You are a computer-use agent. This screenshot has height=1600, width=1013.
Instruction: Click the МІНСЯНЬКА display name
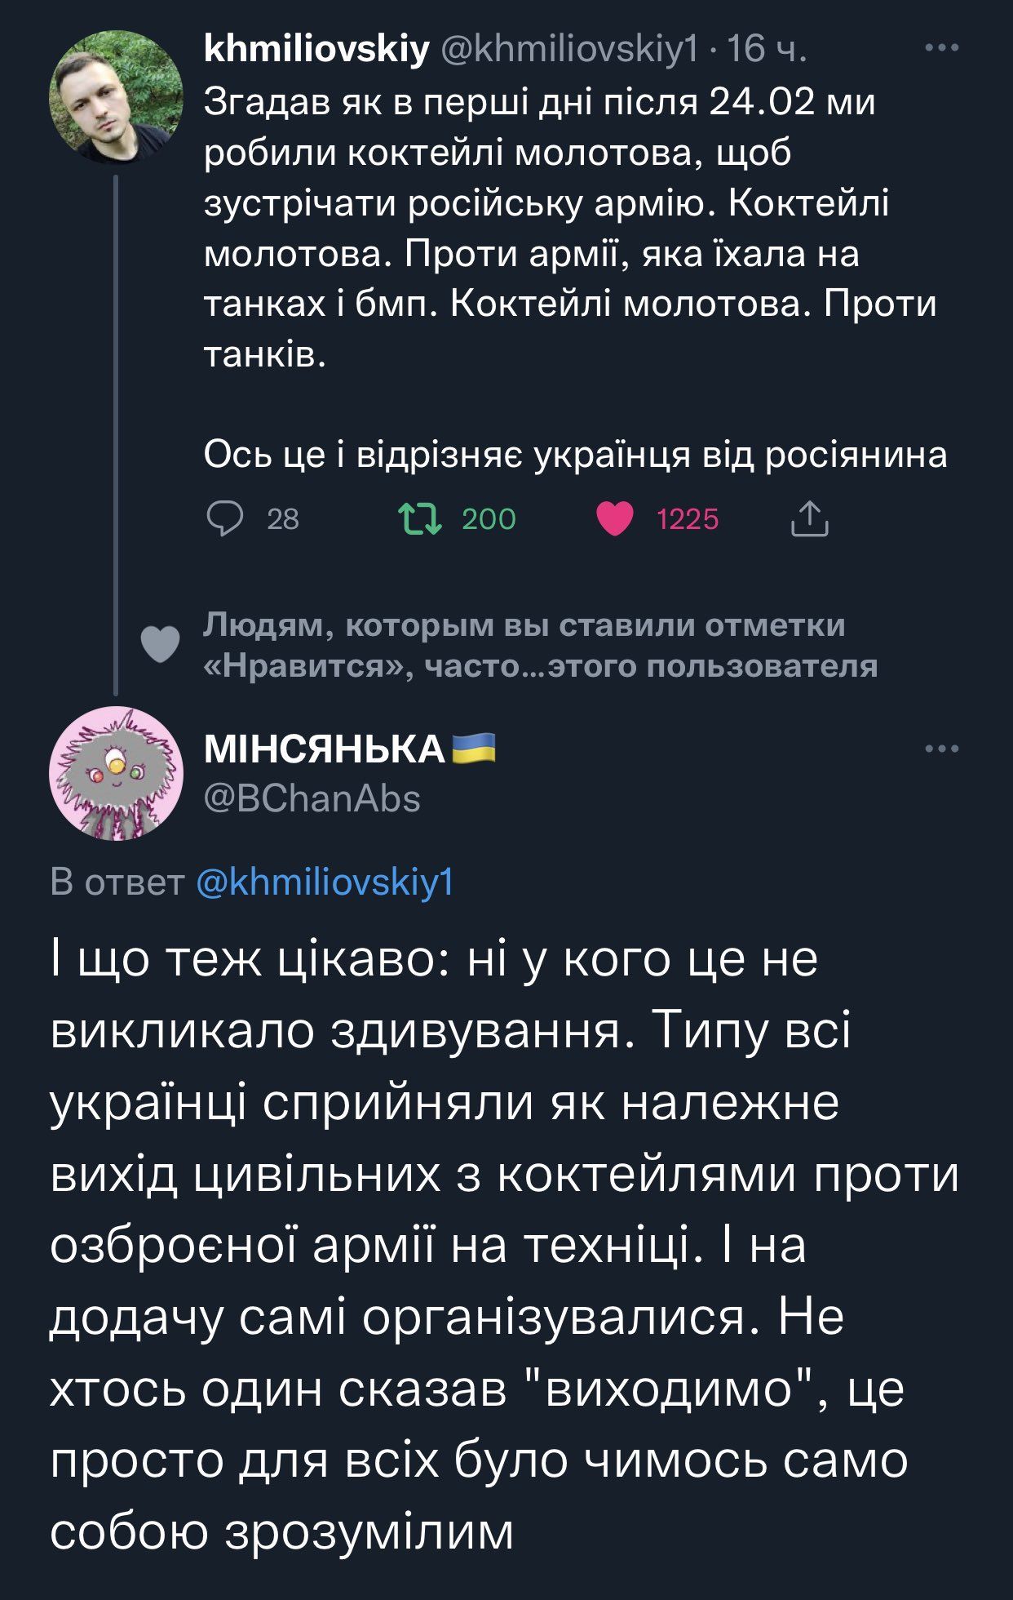(x=324, y=749)
